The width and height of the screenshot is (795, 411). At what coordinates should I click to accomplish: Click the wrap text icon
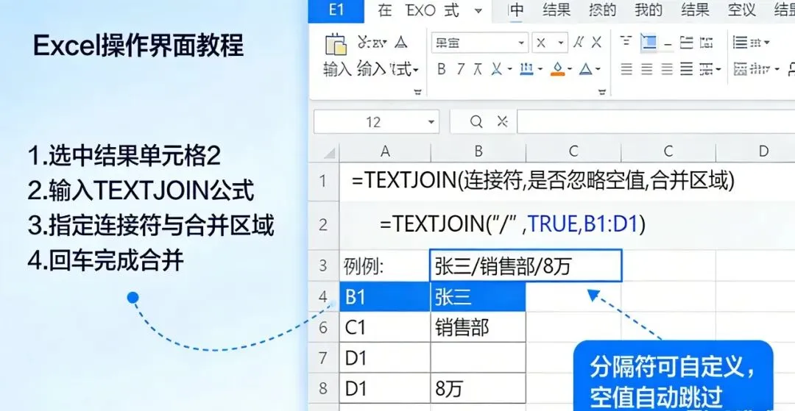point(687,43)
